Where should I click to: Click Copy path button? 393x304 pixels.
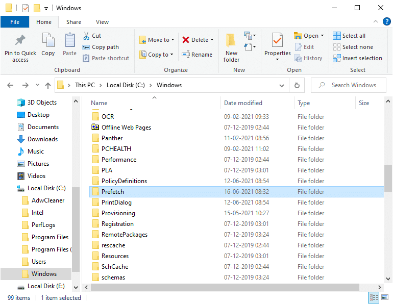pyautogui.click(x=101, y=47)
